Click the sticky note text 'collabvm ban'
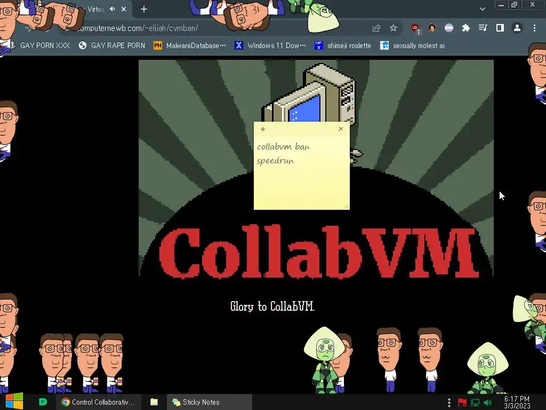 click(283, 147)
